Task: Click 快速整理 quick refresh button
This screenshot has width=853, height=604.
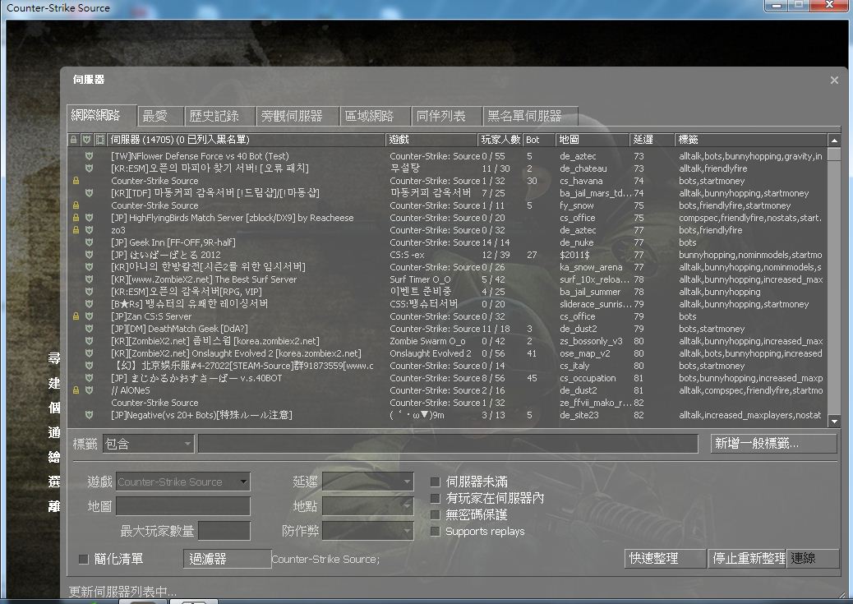Action: coord(665,558)
